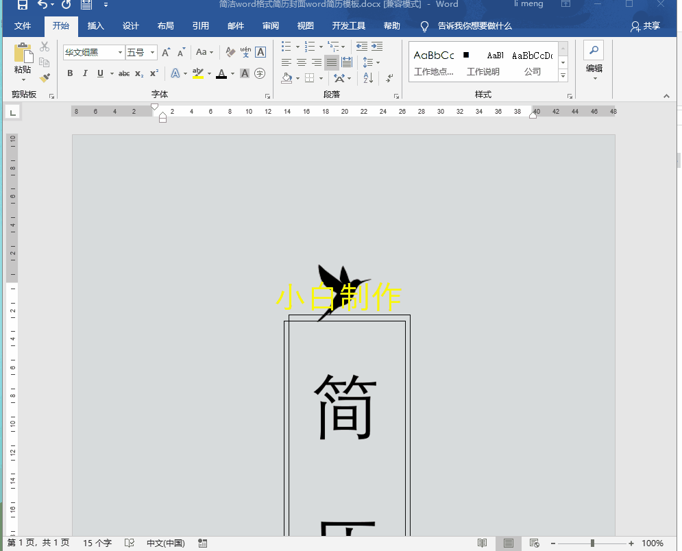This screenshot has width=682, height=551.
Task: Apply superscript formatting
Action: (x=154, y=73)
